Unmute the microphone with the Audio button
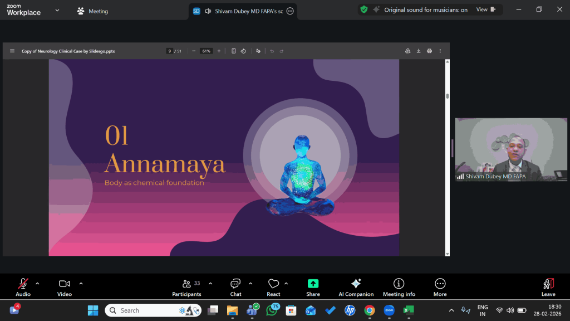 [23, 287]
